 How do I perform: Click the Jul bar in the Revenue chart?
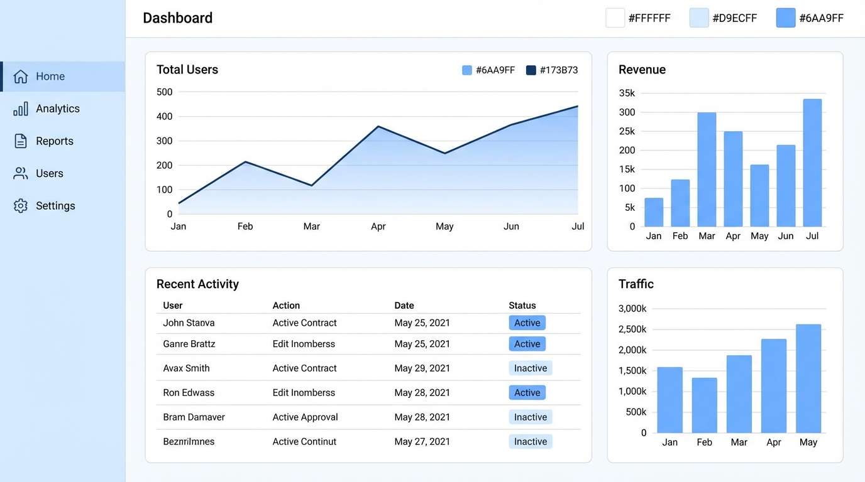812,160
